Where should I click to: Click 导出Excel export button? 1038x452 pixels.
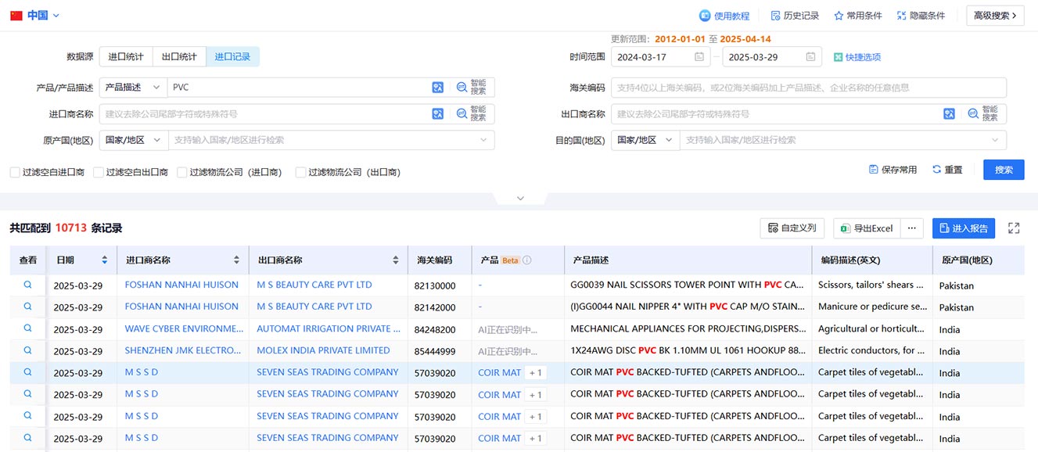[x=867, y=228]
